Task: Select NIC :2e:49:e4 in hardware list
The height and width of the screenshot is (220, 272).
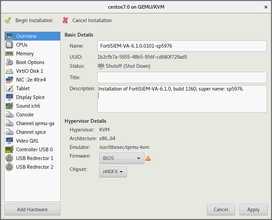Action: click(31, 80)
